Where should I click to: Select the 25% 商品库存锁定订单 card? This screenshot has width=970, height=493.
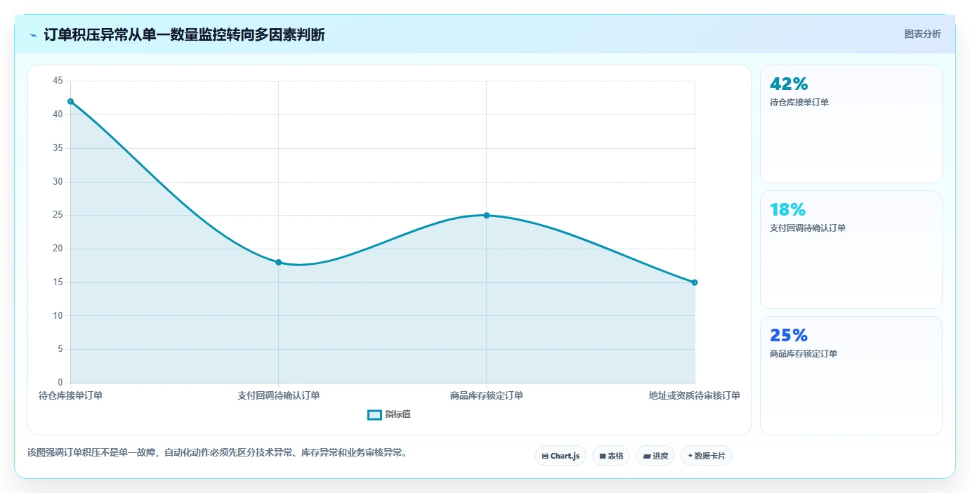click(851, 376)
